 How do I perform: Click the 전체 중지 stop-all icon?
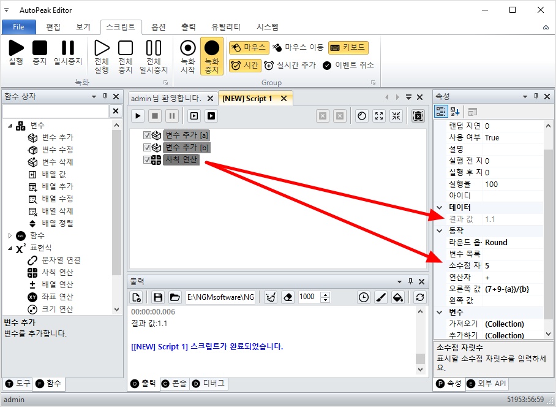pyautogui.click(x=125, y=56)
